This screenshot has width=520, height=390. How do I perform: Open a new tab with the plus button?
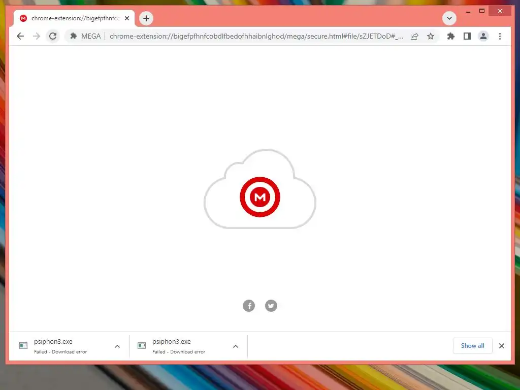tap(146, 18)
